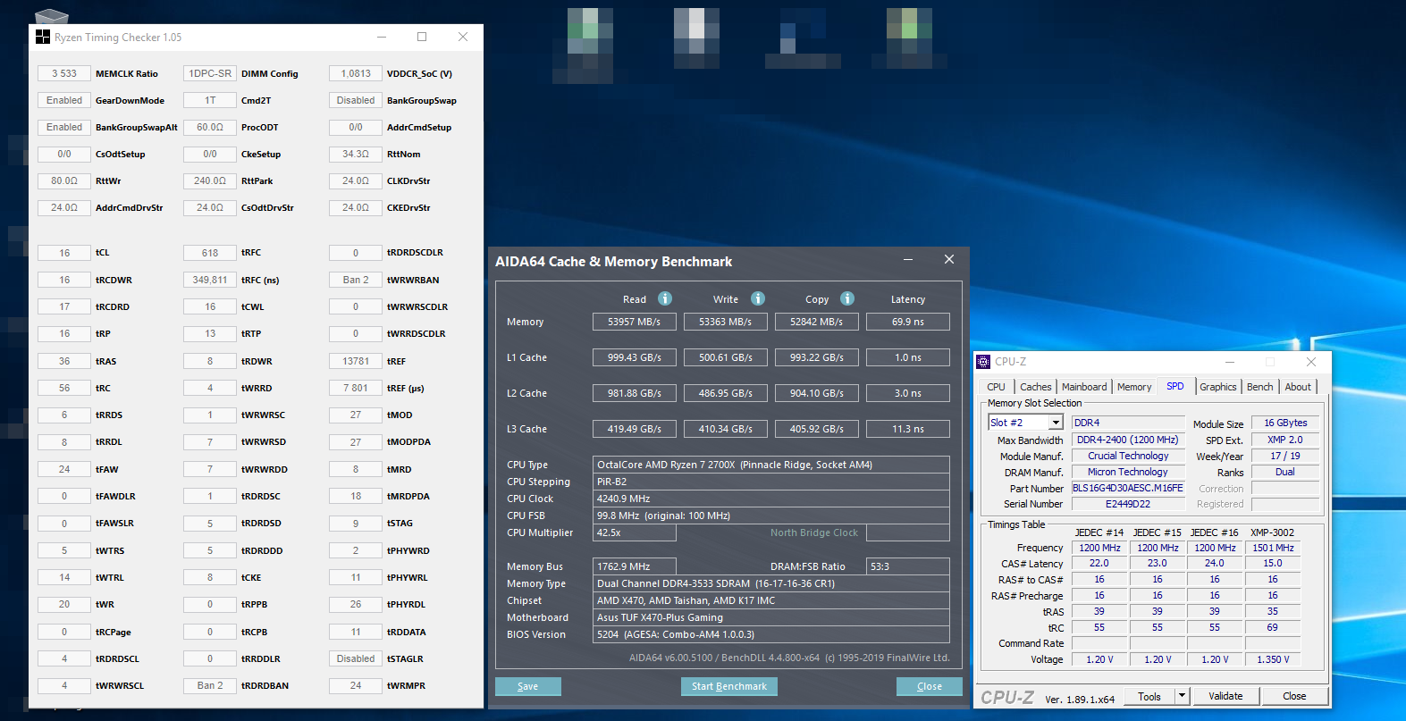The height and width of the screenshot is (721, 1406).
Task: Click the VDDCR_SoC 1,0813 value
Action: coord(356,73)
